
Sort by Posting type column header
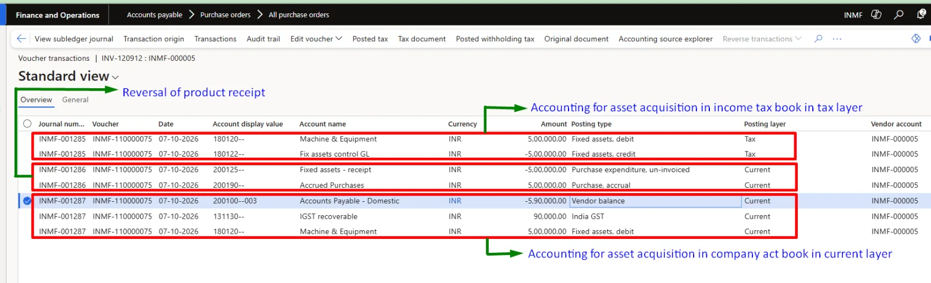[x=591, y=124]
